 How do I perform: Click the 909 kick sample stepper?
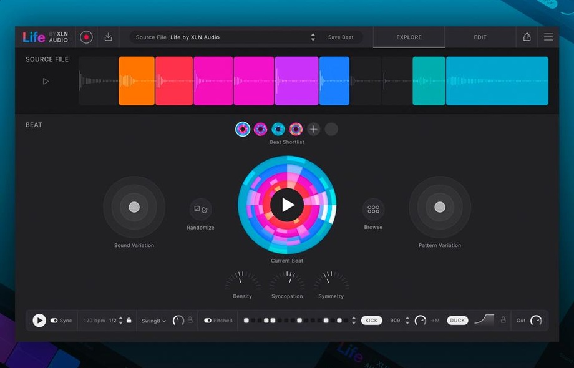pyautogui.click(x=407, y=321)
